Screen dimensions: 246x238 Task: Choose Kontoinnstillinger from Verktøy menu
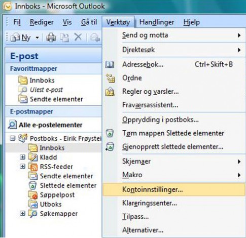click(174, 189)
